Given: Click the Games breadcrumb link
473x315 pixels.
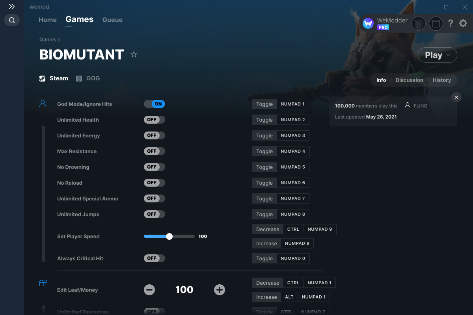Looking at the screenshot, I should coord(48,39).
